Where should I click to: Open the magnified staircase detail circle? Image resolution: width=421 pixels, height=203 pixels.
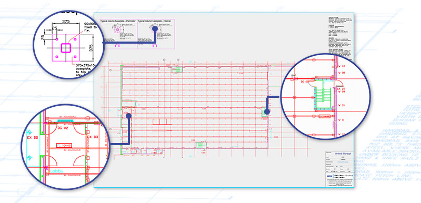(325, 97)
